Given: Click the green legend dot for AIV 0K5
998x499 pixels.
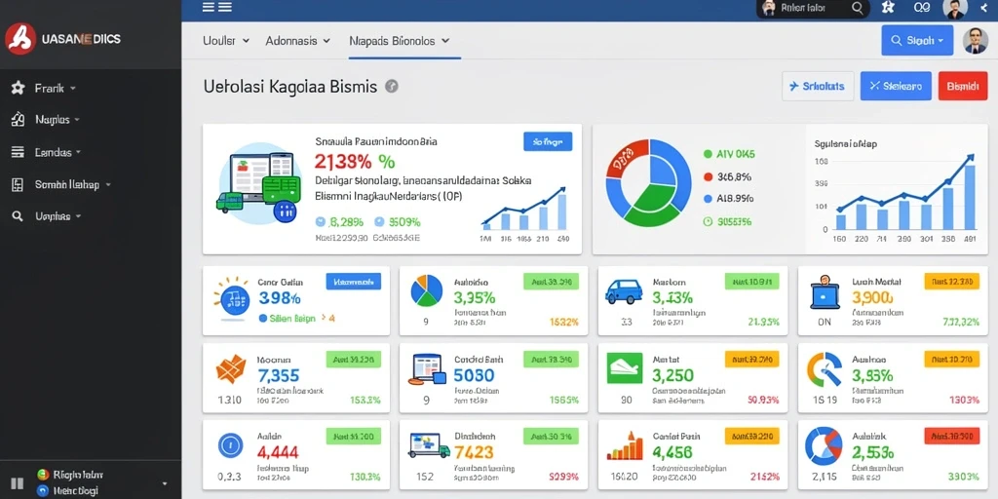Looking at the screenshot, I should coord(708,154).
